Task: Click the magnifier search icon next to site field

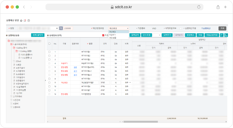Action: [x=61, y=28]
